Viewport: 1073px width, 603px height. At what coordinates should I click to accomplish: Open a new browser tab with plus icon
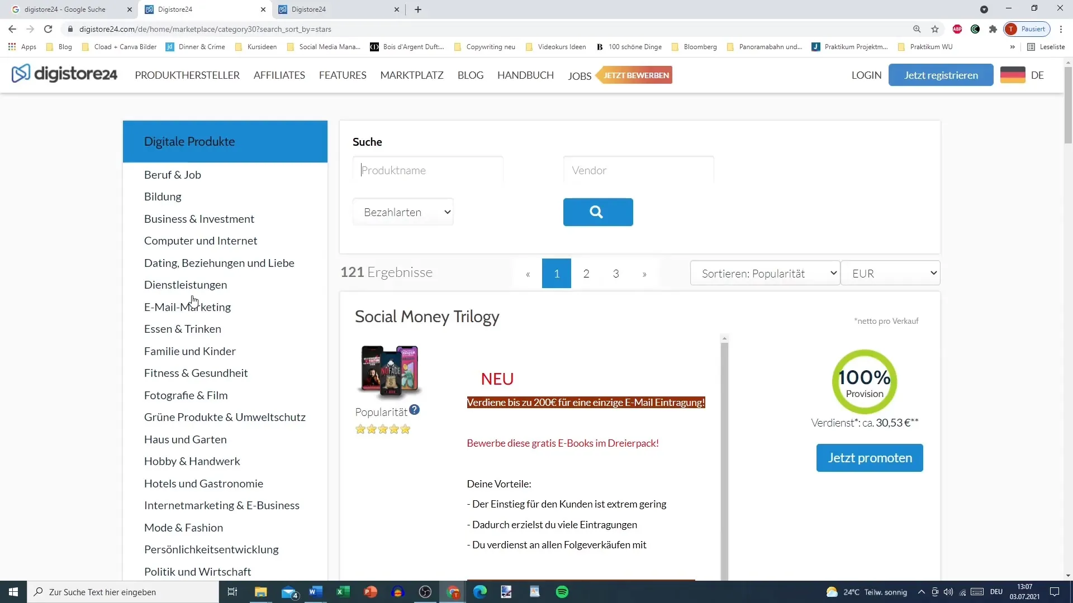point(418,9)
